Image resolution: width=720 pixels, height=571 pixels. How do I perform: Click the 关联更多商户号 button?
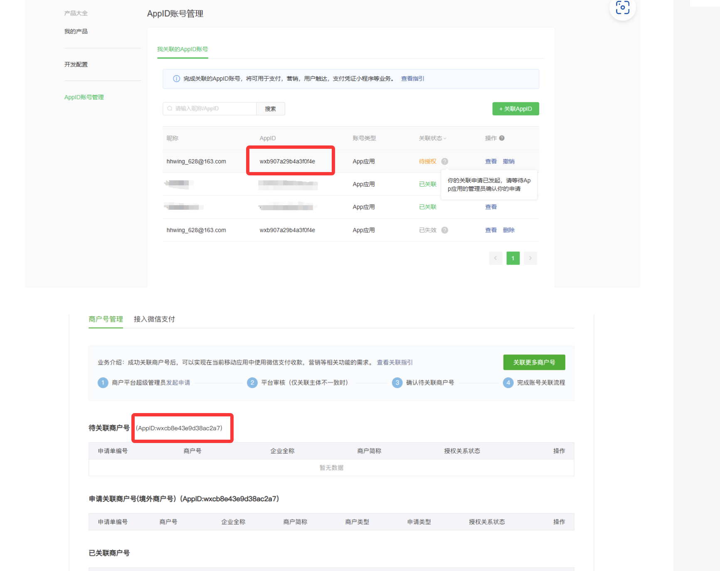534,362
